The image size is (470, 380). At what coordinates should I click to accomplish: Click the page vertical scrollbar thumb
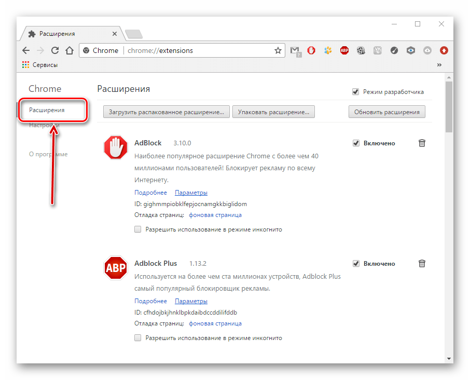[x=449, y=106]
